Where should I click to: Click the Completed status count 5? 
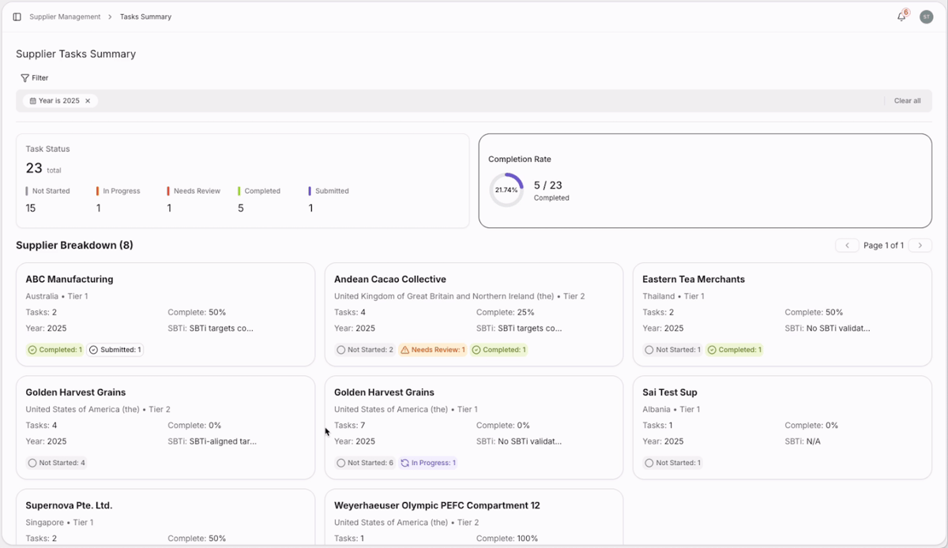[241, 208]
